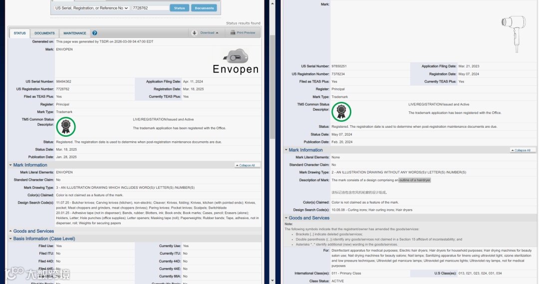Select registration number 7378234
Viewport: 539px width, 284px height.
coord(338,74)
